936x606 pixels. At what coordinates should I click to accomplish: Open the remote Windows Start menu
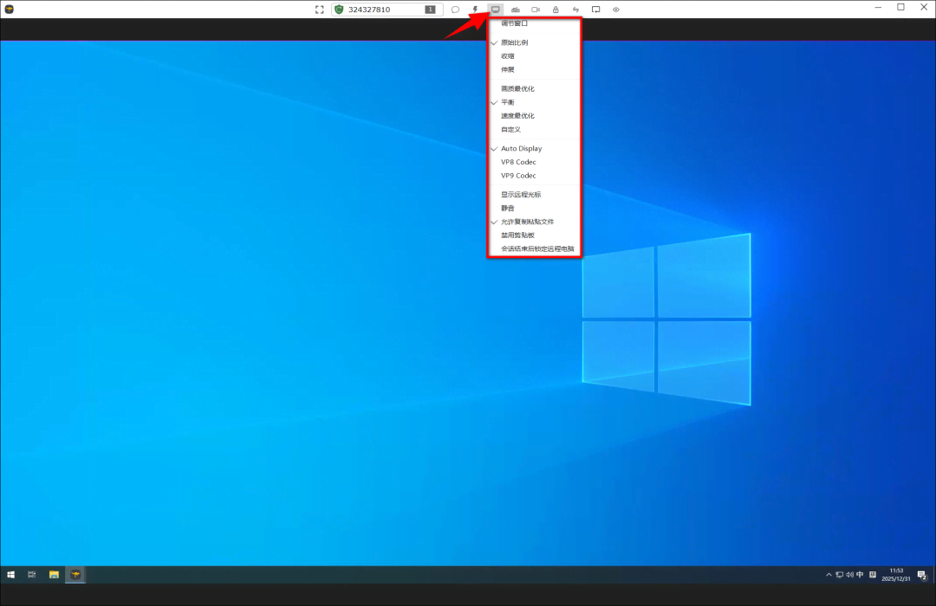10,575
